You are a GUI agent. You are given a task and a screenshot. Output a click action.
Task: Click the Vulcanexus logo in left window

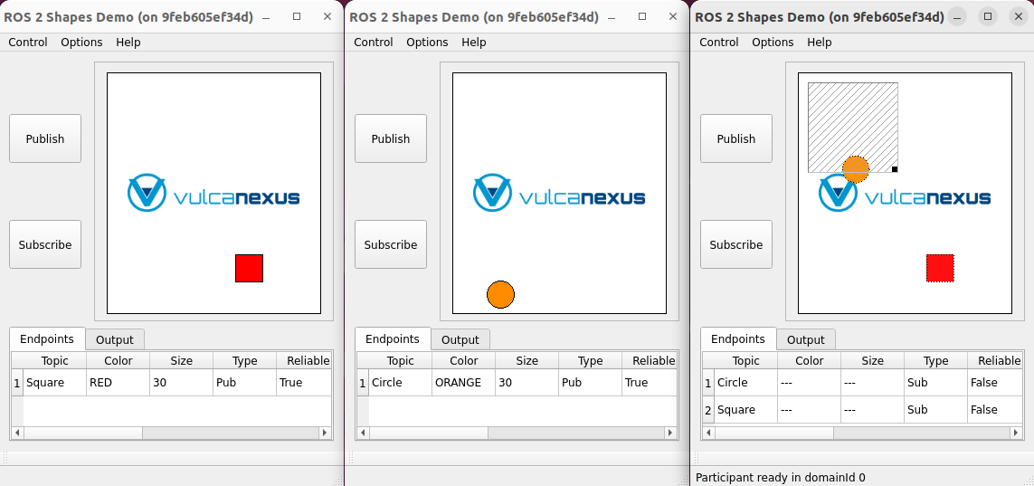[x=213, y=194]
